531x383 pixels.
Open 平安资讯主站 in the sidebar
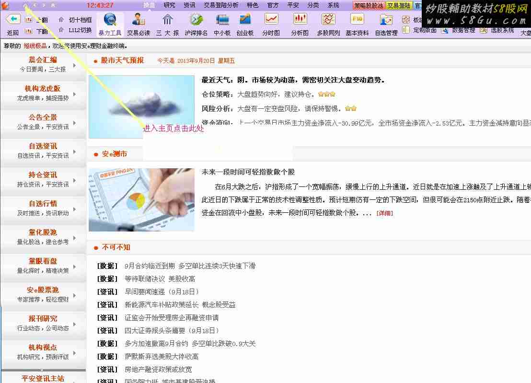click(x=43, y=378)
